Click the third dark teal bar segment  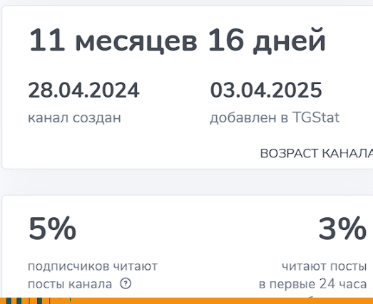pos(40,300)
